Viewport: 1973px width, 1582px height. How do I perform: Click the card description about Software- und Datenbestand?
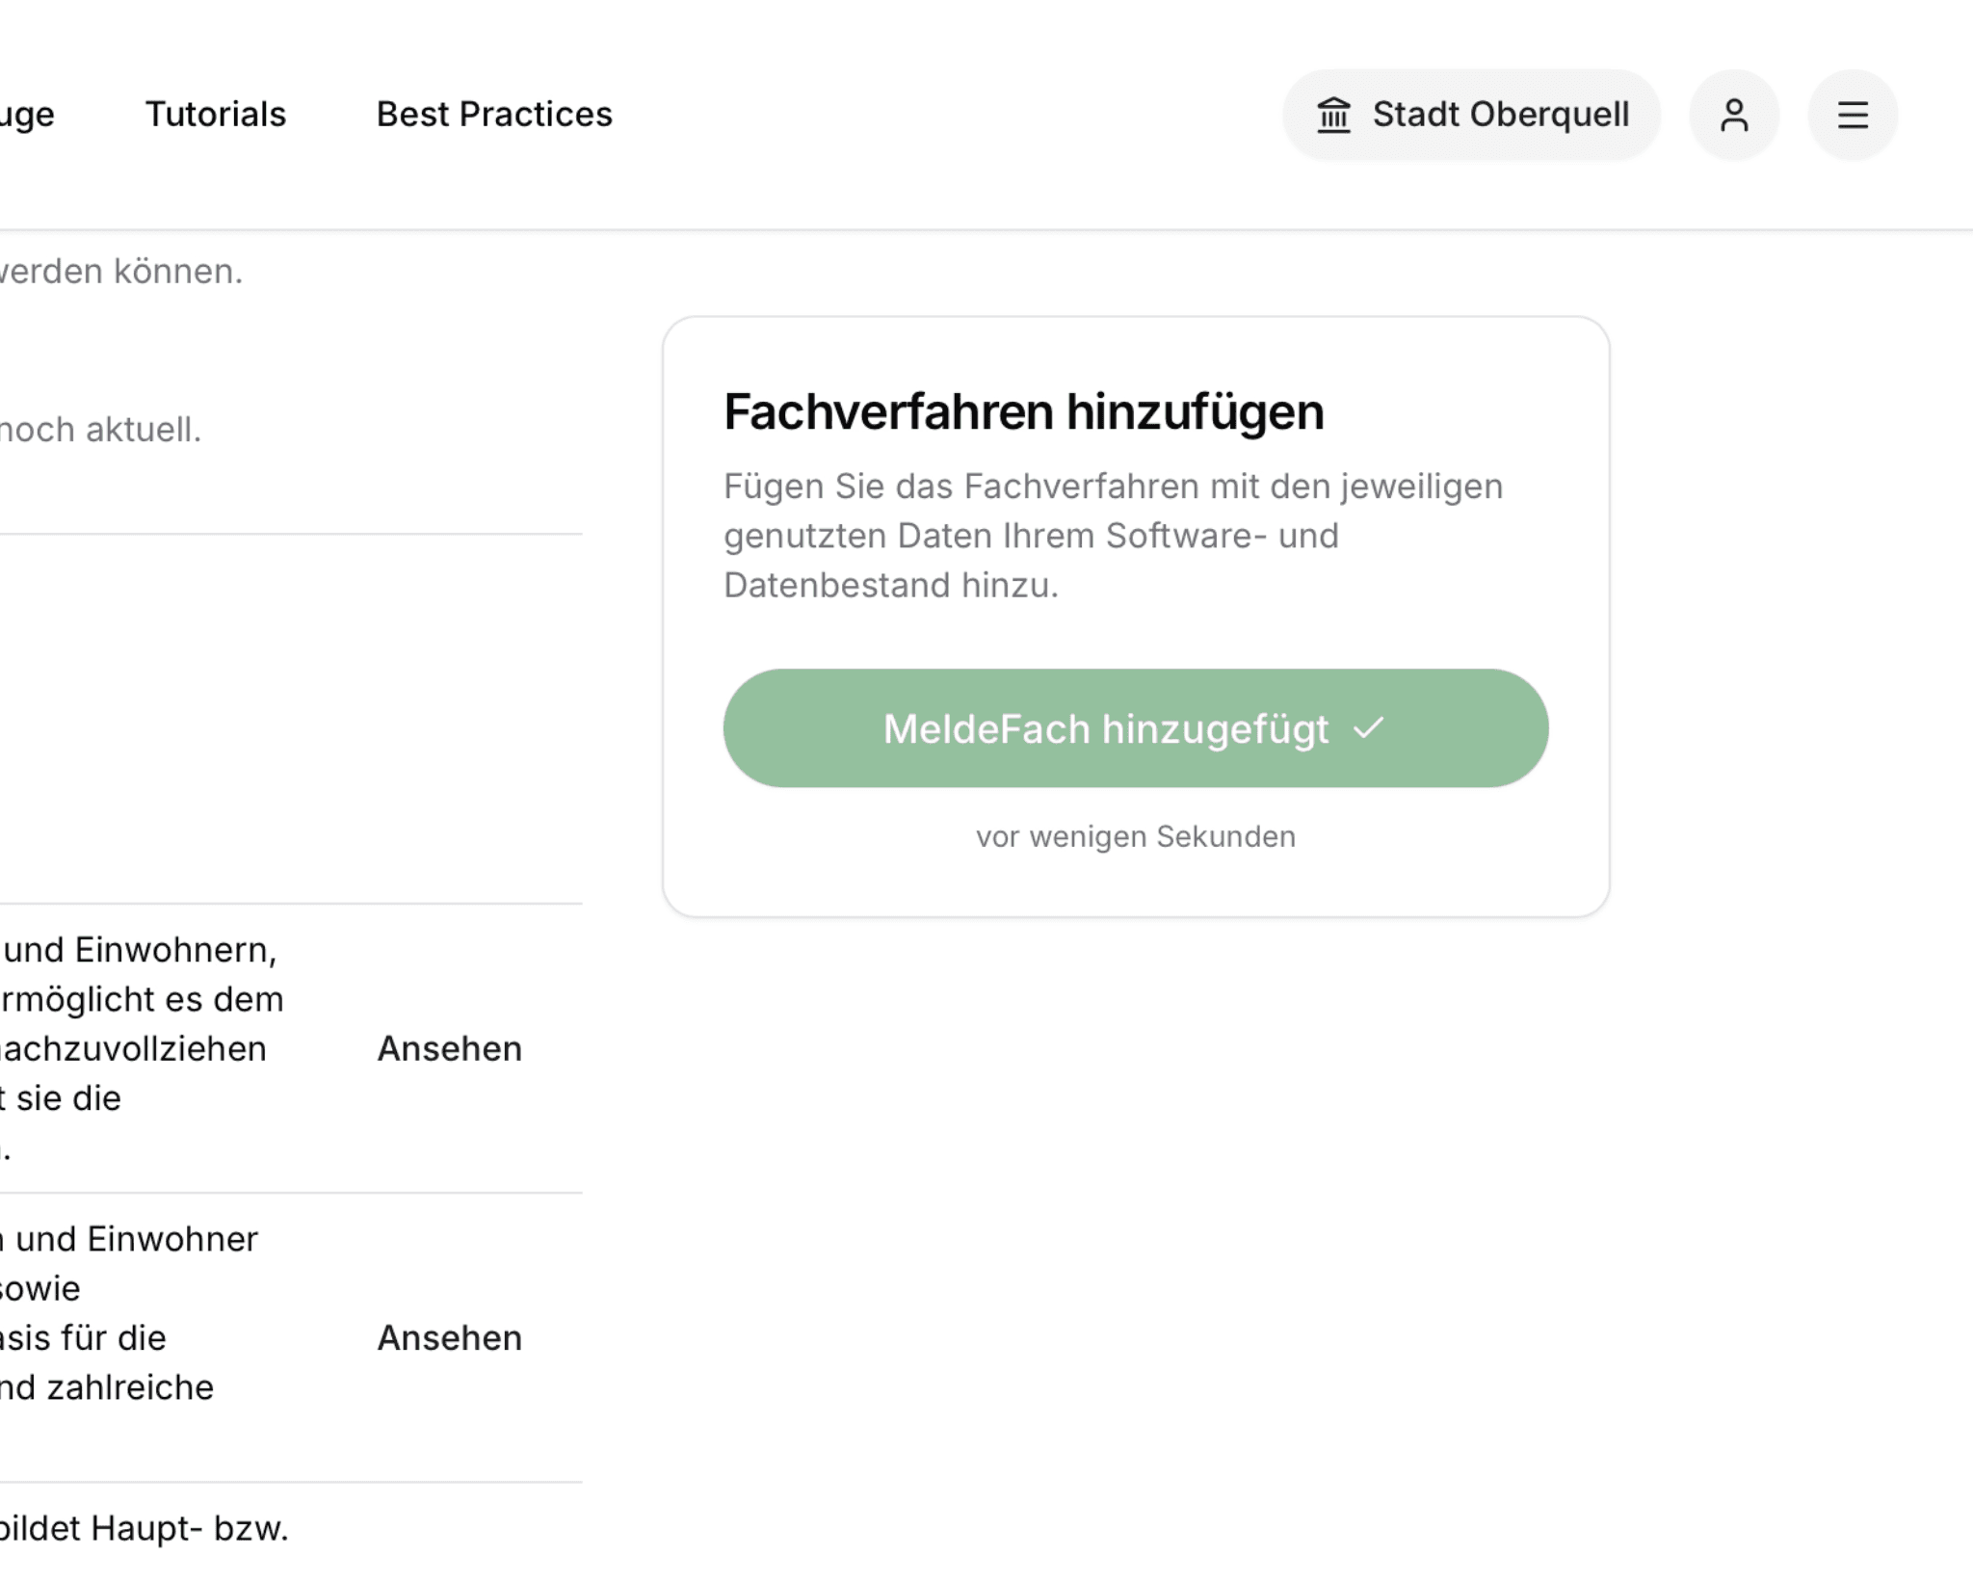tap(1113, 535)
